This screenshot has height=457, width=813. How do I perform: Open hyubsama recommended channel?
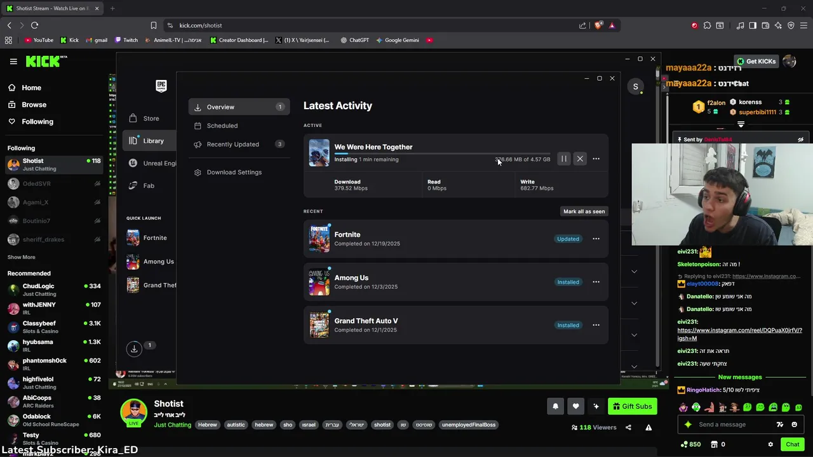pos(54,345)
